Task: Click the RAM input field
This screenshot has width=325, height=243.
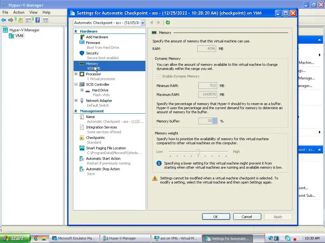Action: [207, 48]
